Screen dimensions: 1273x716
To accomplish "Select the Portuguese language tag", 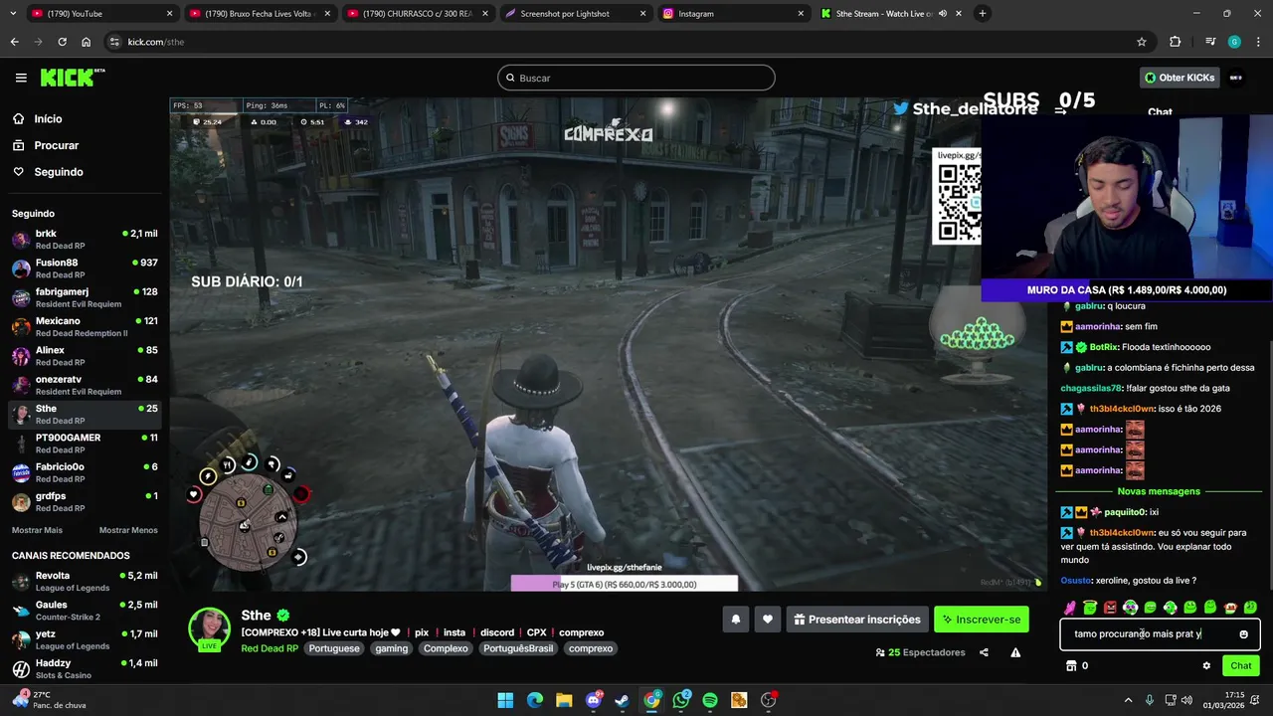I will [x=334, y=648].
